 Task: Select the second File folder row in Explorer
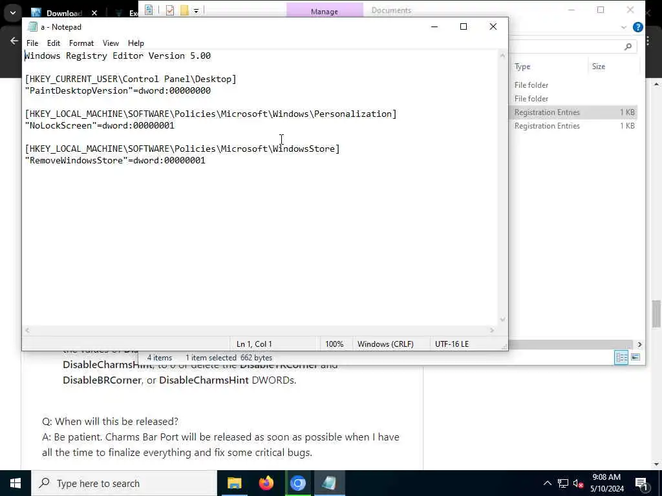[x=574, y=99]
